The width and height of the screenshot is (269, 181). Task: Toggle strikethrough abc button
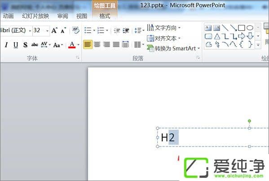[x=35, y=45]
